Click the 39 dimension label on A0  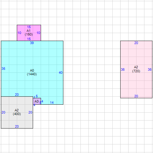click(32, 43)
